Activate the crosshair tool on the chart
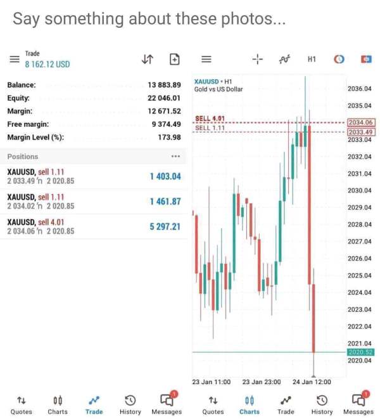 click(x=258, y=59)
